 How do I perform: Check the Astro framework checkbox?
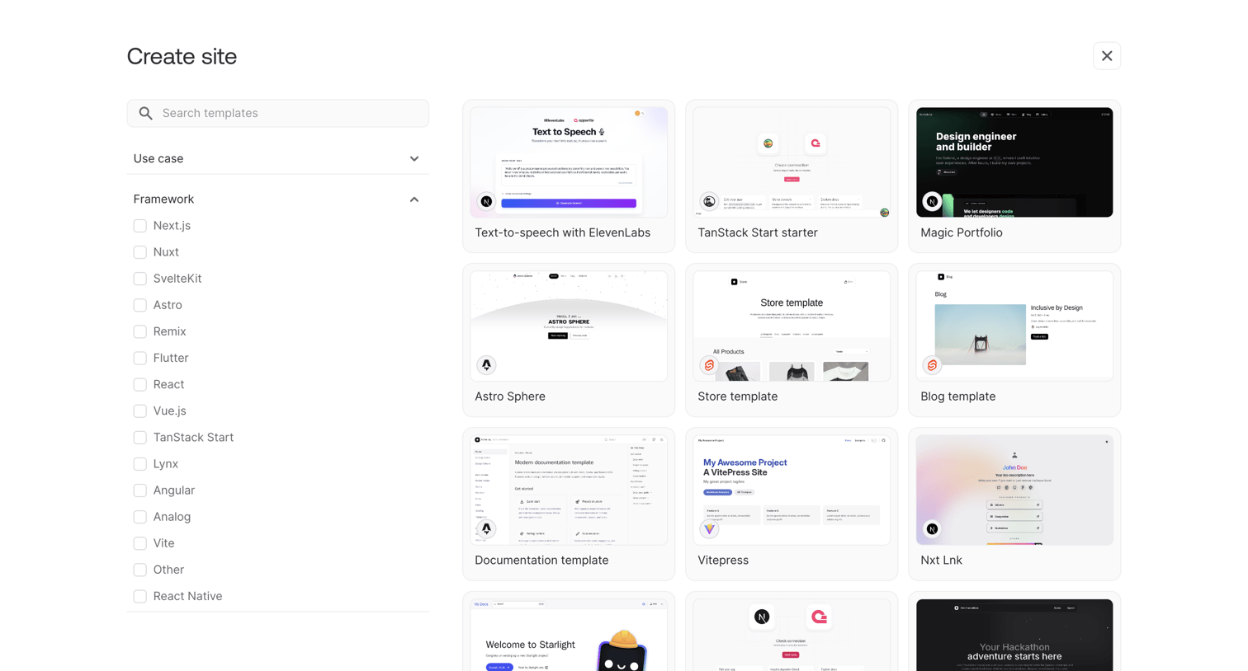point(140,305)
